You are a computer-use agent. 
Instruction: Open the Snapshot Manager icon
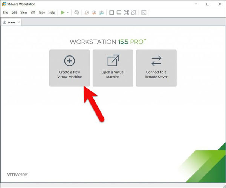pyautogui.click(x=101, y=12)
